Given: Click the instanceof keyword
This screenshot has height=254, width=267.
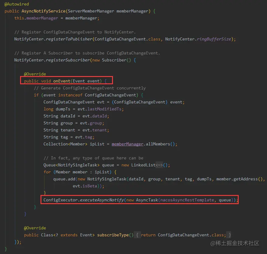Looking at the screenshot, I should click(70, 95).
